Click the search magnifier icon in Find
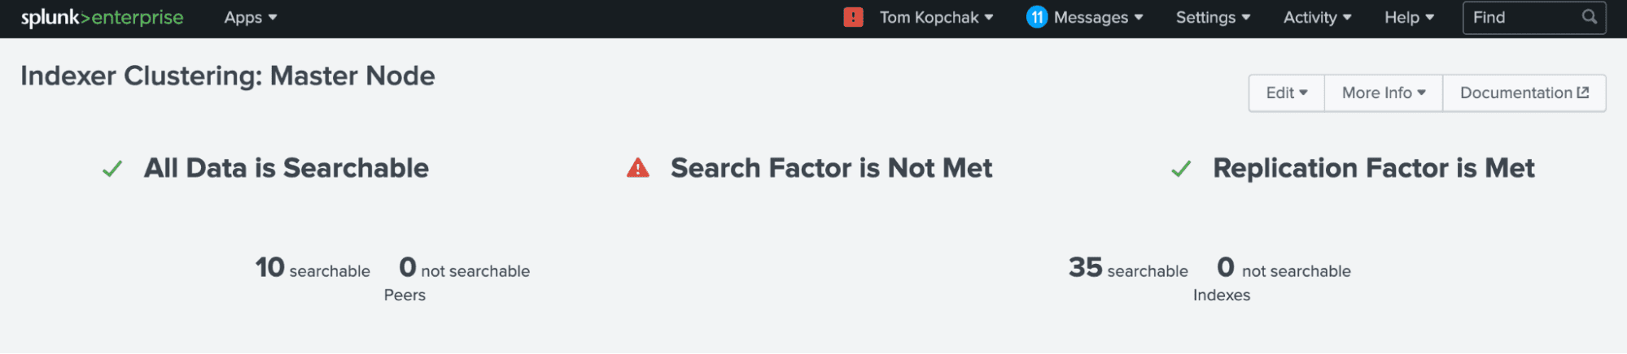The width and height of the screenshot is (1627, 354). point(1589,17)
